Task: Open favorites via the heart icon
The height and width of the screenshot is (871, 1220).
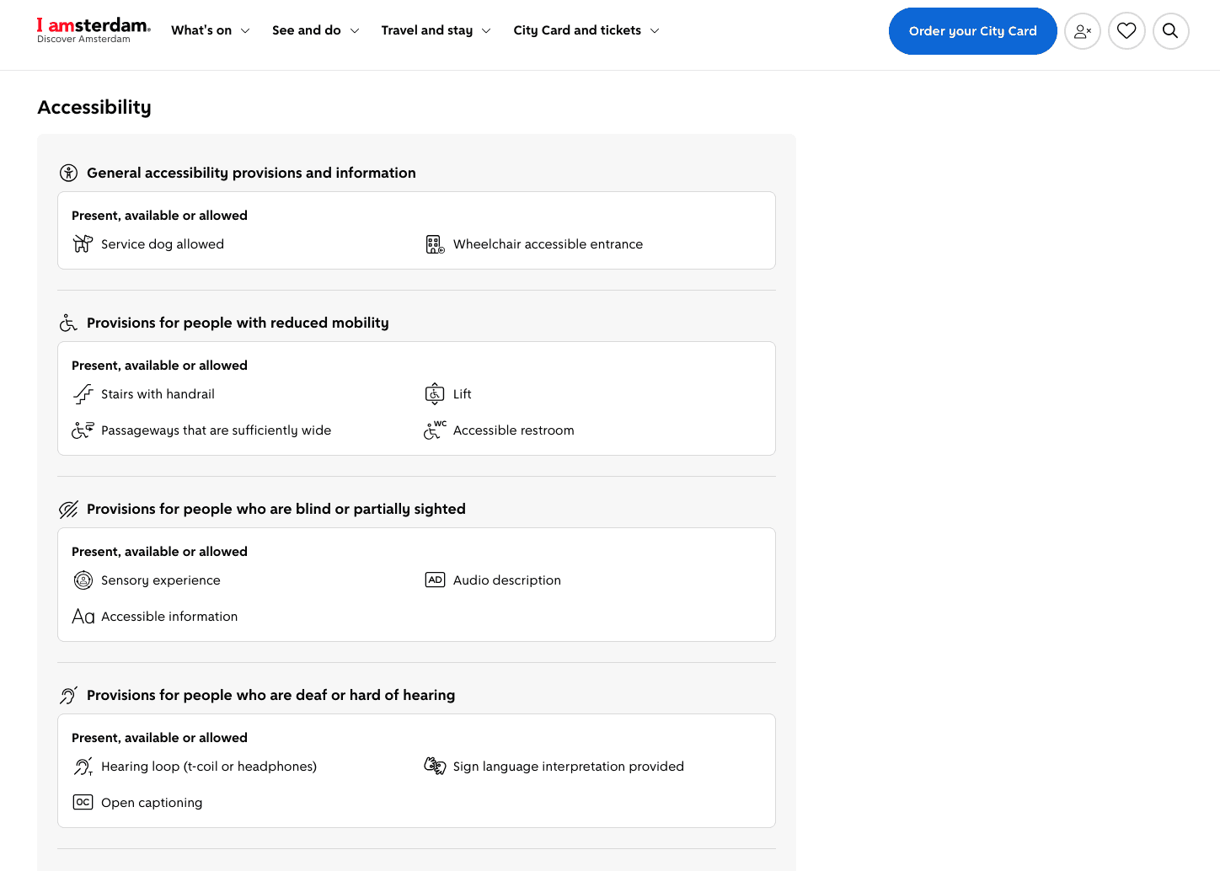Action: pyautogui.click(x=1126, y=31)
